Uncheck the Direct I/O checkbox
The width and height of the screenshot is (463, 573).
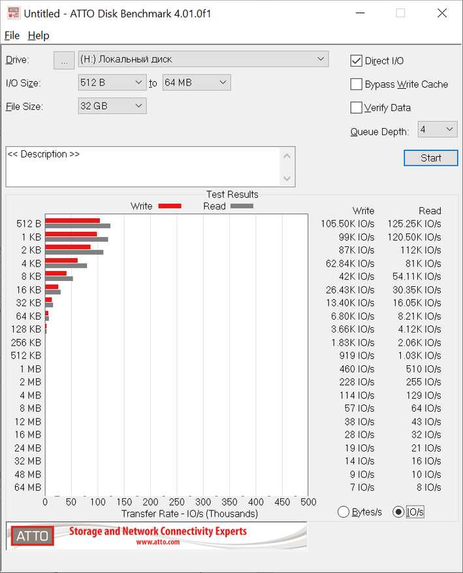click(x=357, y=61)
